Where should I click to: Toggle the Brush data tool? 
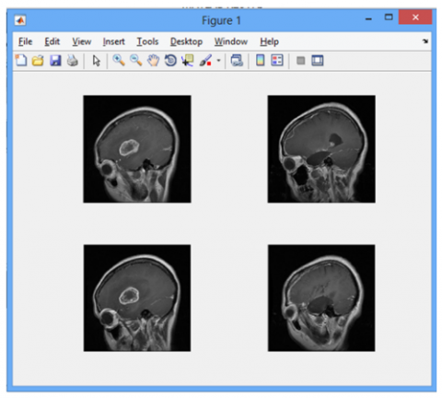pyautogui.click(x=205, y=61)
